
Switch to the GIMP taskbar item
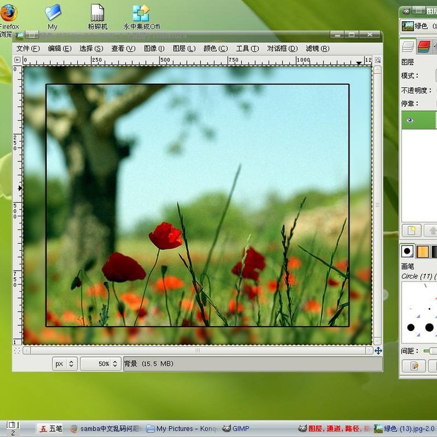[x=236, y=428]
